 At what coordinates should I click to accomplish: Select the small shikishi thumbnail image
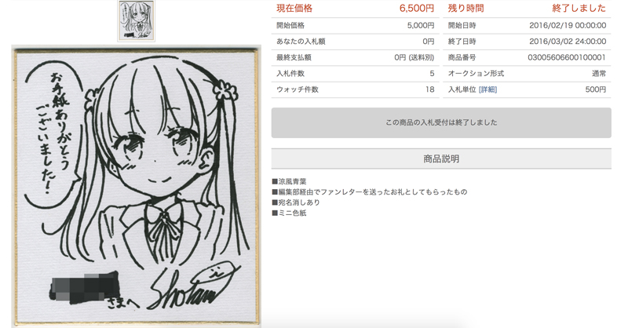[136, 20]
